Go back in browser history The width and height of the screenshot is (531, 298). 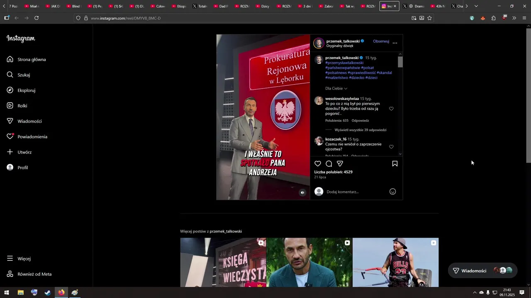click(x=17, y=18)
